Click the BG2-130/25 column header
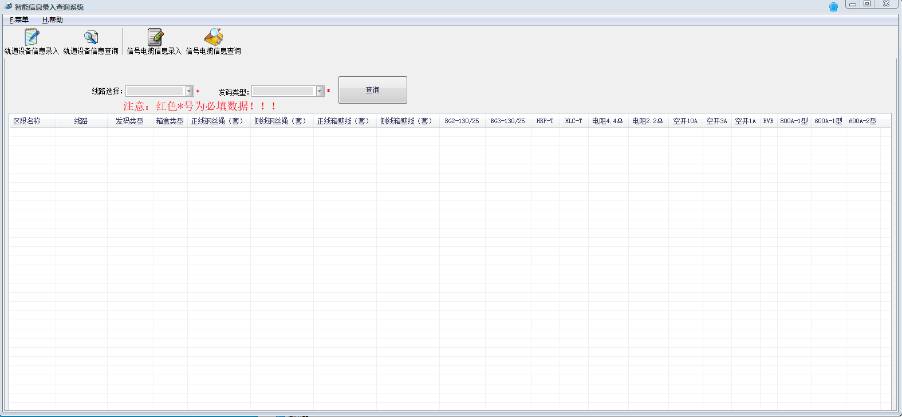The width and height of the screenshot is (902, 417). pyautogui.click(x=462, y=121)
